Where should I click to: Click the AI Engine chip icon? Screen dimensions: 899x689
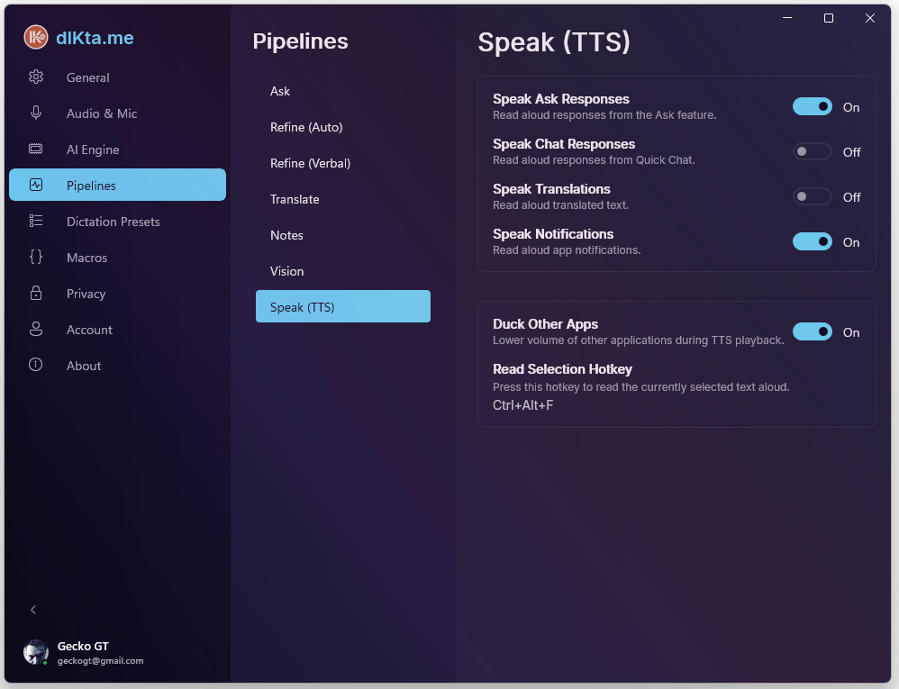click(x=36, y=150)
